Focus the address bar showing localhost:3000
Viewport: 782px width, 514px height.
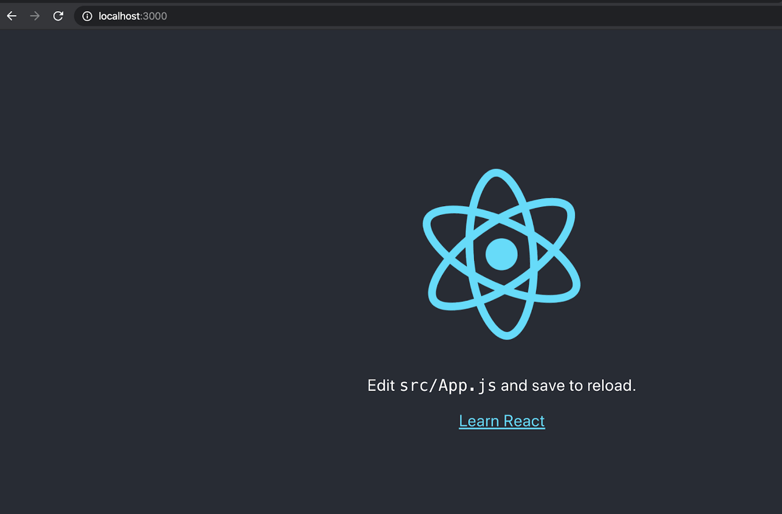click(x=428, y=16)
